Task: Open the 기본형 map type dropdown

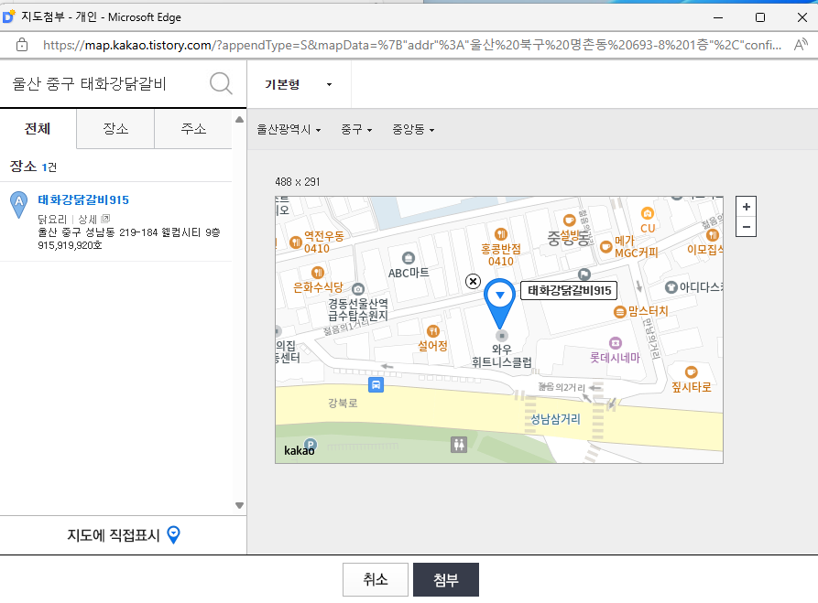Action: (x=298, y=84)
